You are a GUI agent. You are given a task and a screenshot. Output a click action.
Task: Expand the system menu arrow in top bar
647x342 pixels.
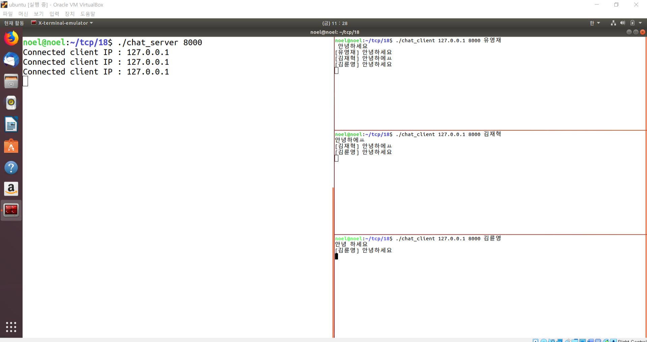tap(640, 23)
